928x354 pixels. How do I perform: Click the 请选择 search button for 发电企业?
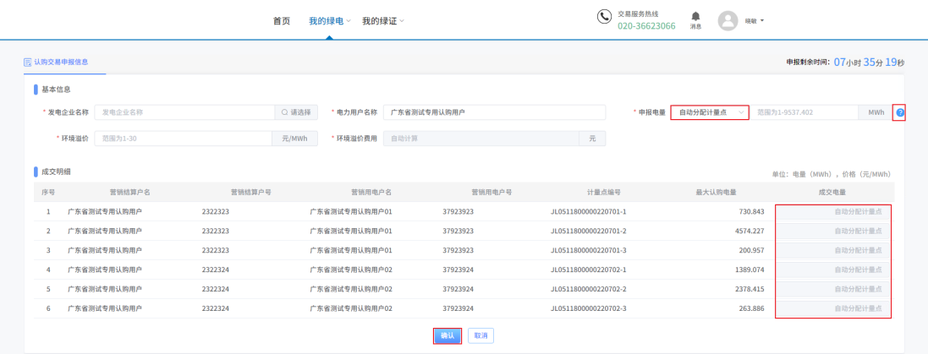pos(296,112)
